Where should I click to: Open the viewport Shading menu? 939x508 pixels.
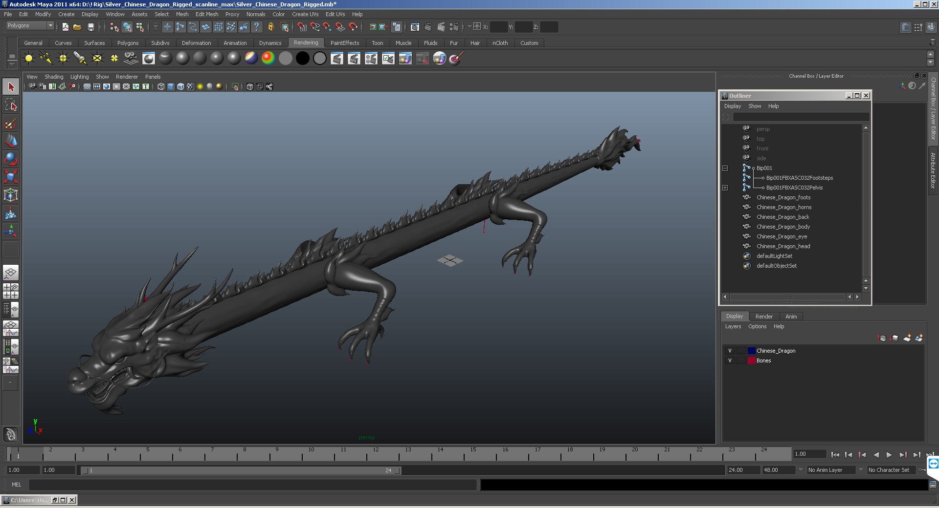pyautogui.click(x=54, y=77)
